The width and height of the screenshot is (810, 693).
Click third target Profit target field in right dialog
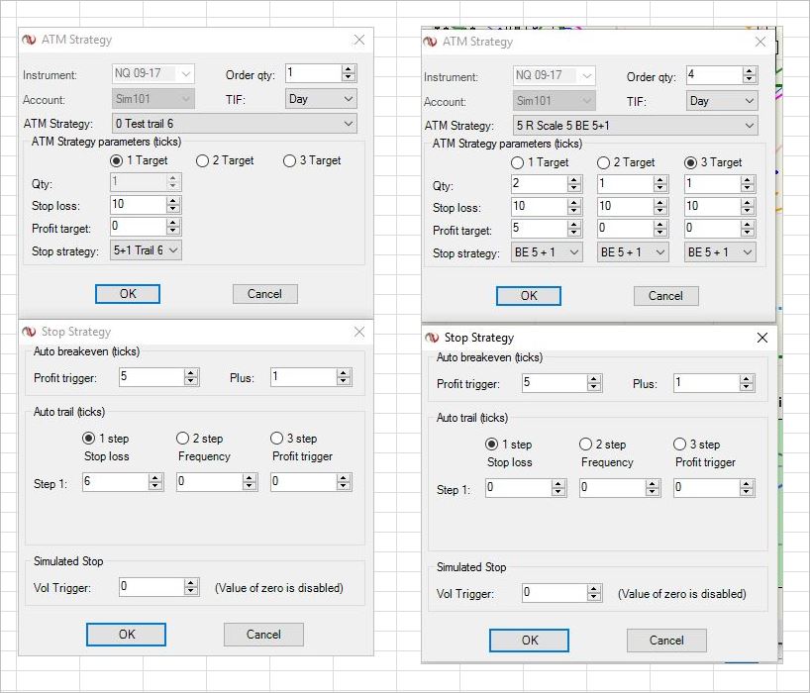712,229
